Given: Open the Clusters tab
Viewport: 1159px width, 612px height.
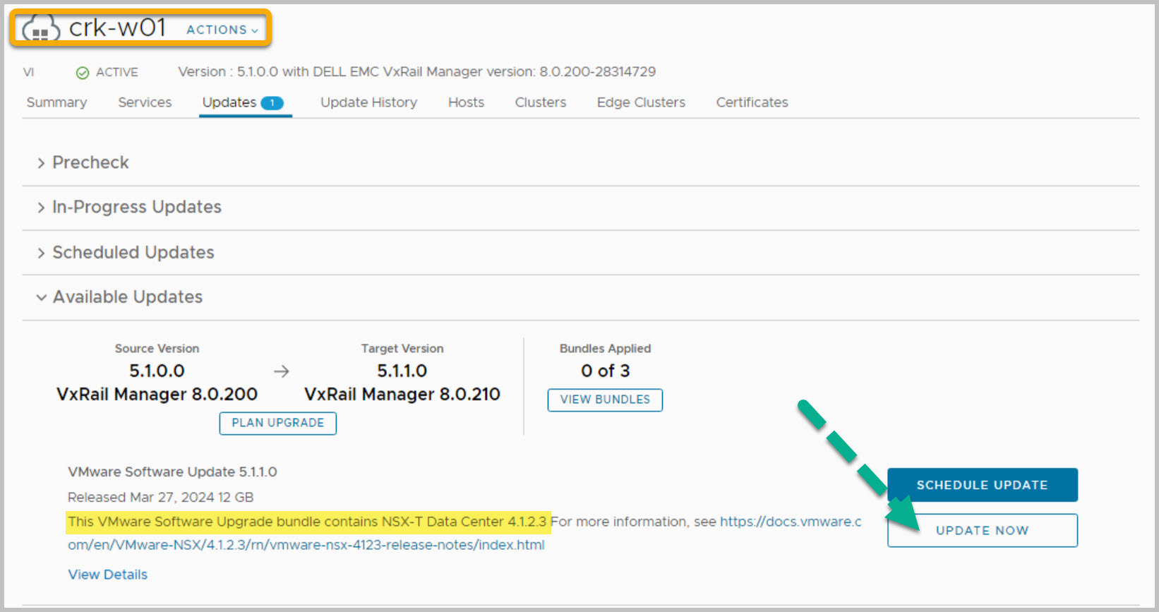Looking at the screenshot, I should [x=540, y=102].
